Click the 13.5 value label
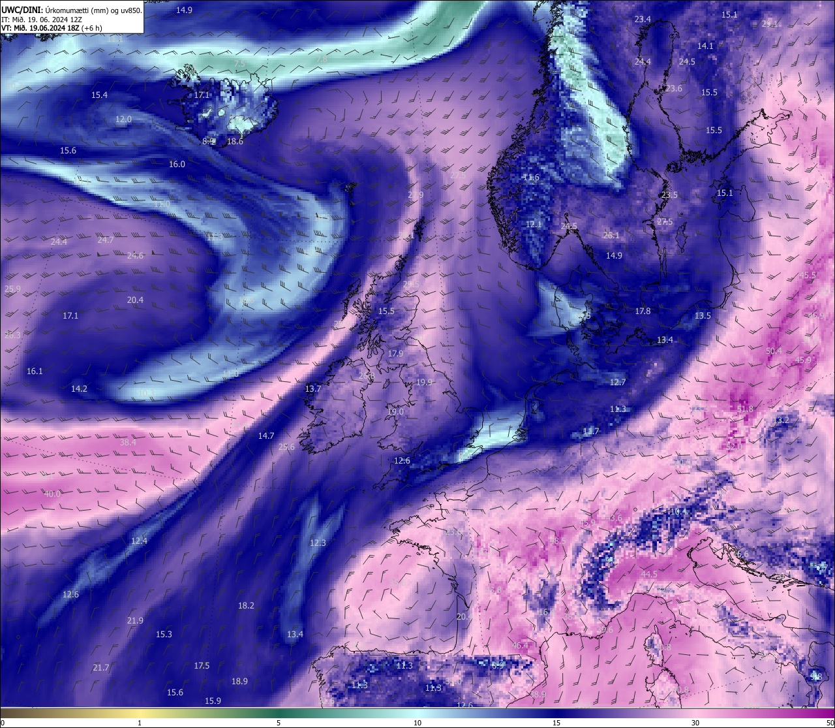The image size is (835, 728). (703, 316)
